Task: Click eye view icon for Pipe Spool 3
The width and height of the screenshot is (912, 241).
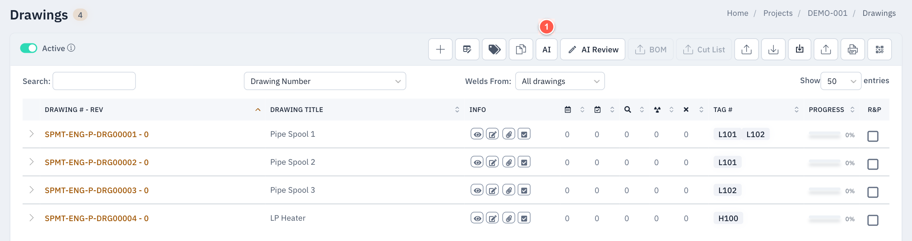Action: 477,190
